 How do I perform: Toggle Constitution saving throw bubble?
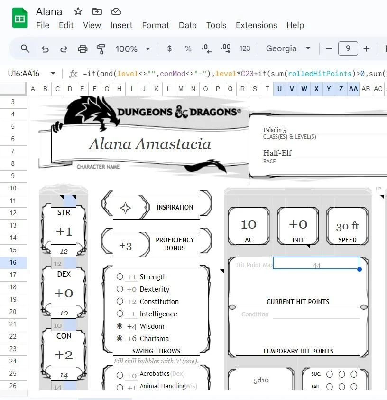tap(120, 301)
